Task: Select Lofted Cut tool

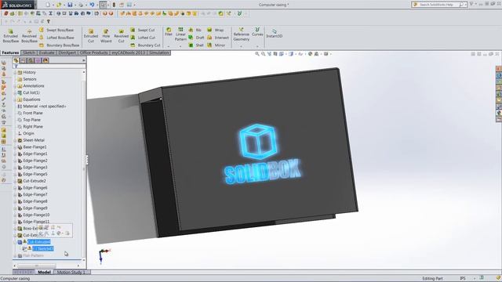Action: click(x=143, y=38)
